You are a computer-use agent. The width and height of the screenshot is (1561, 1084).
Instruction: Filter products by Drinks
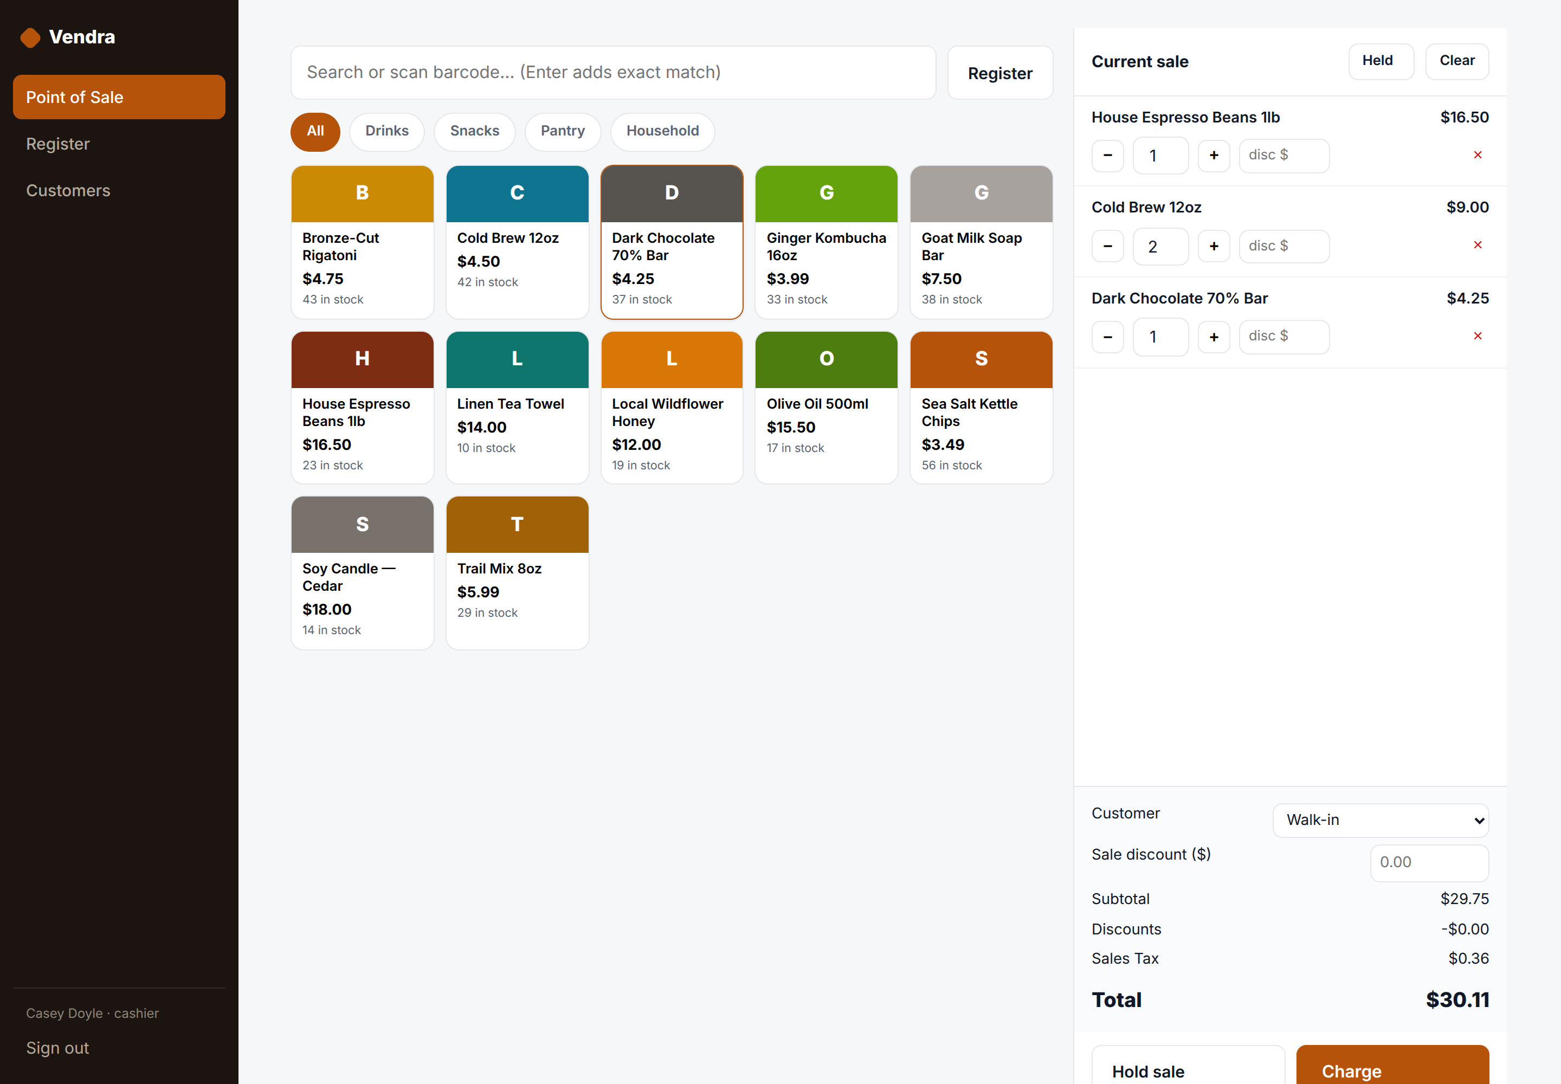pos(386,132)
